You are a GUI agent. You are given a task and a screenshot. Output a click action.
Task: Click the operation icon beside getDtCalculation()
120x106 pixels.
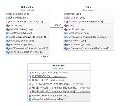[7, 48]
